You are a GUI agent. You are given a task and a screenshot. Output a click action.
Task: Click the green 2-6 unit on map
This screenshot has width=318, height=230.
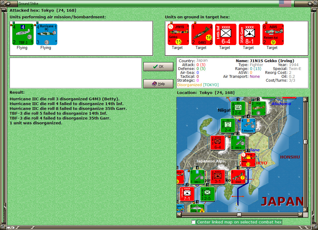[238, 108]
